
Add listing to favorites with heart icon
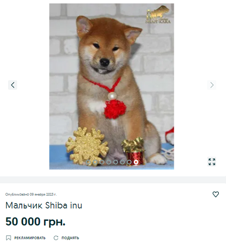tap(216, 194)
